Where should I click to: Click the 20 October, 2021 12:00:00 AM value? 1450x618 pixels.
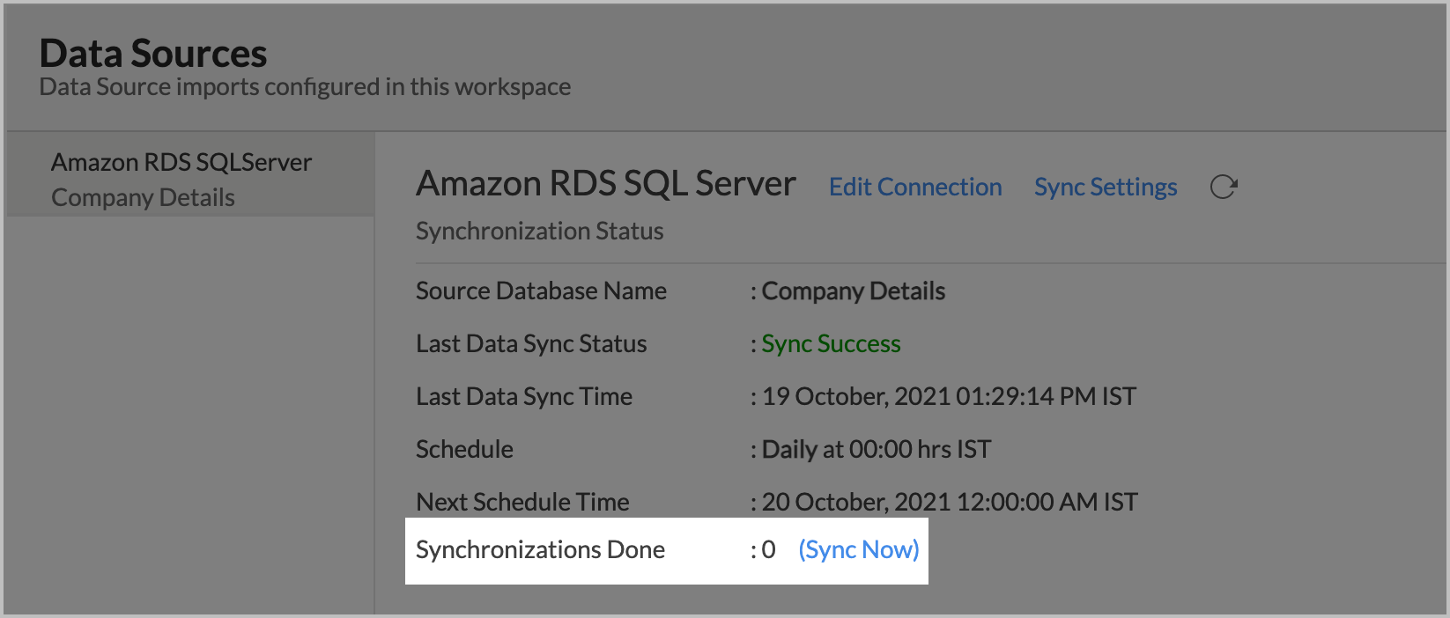950,502
